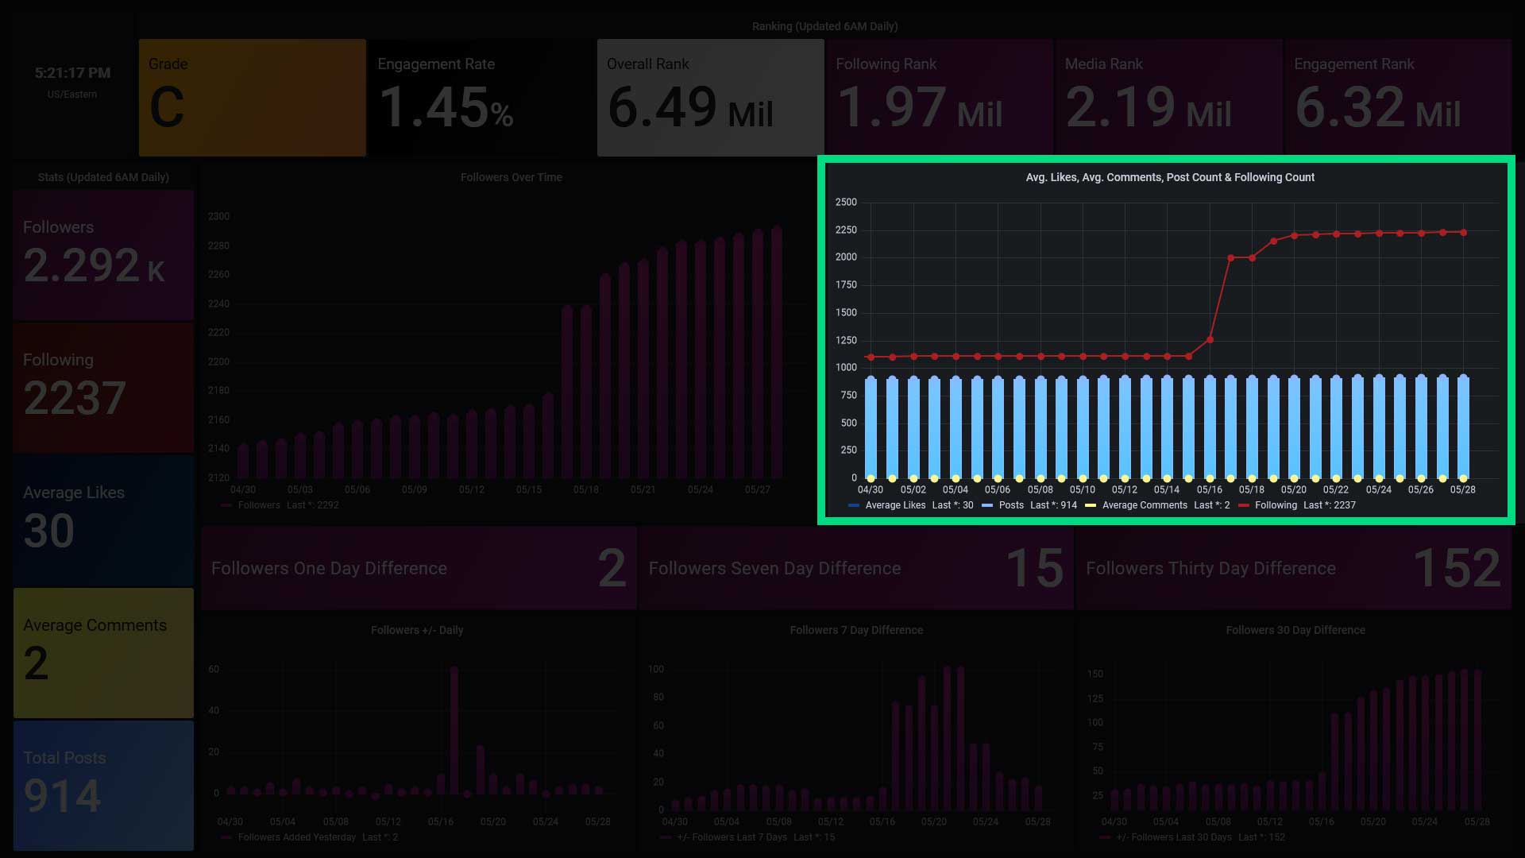Click the Followers Thirty Day Difference panel

pos(1293,568)
